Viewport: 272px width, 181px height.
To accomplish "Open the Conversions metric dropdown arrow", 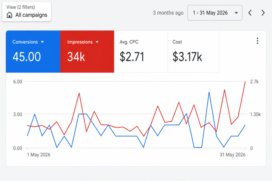I will tap(42, 42).
